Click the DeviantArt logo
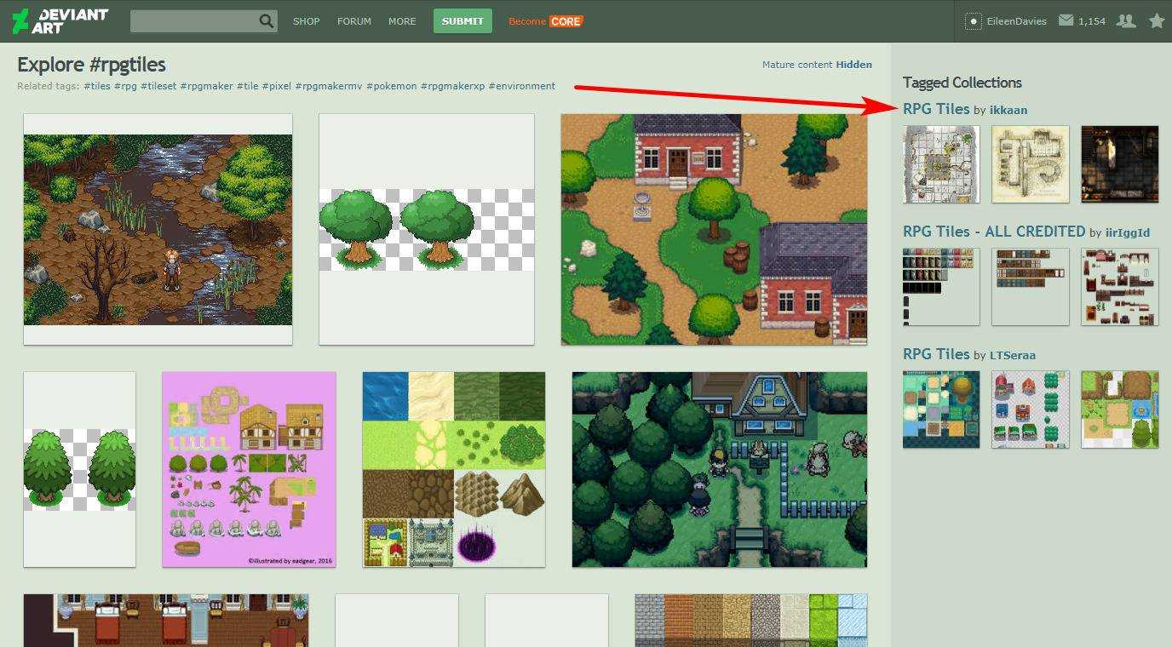Image resolution: width=1172 pixels, height=647 pixels. 60,20
